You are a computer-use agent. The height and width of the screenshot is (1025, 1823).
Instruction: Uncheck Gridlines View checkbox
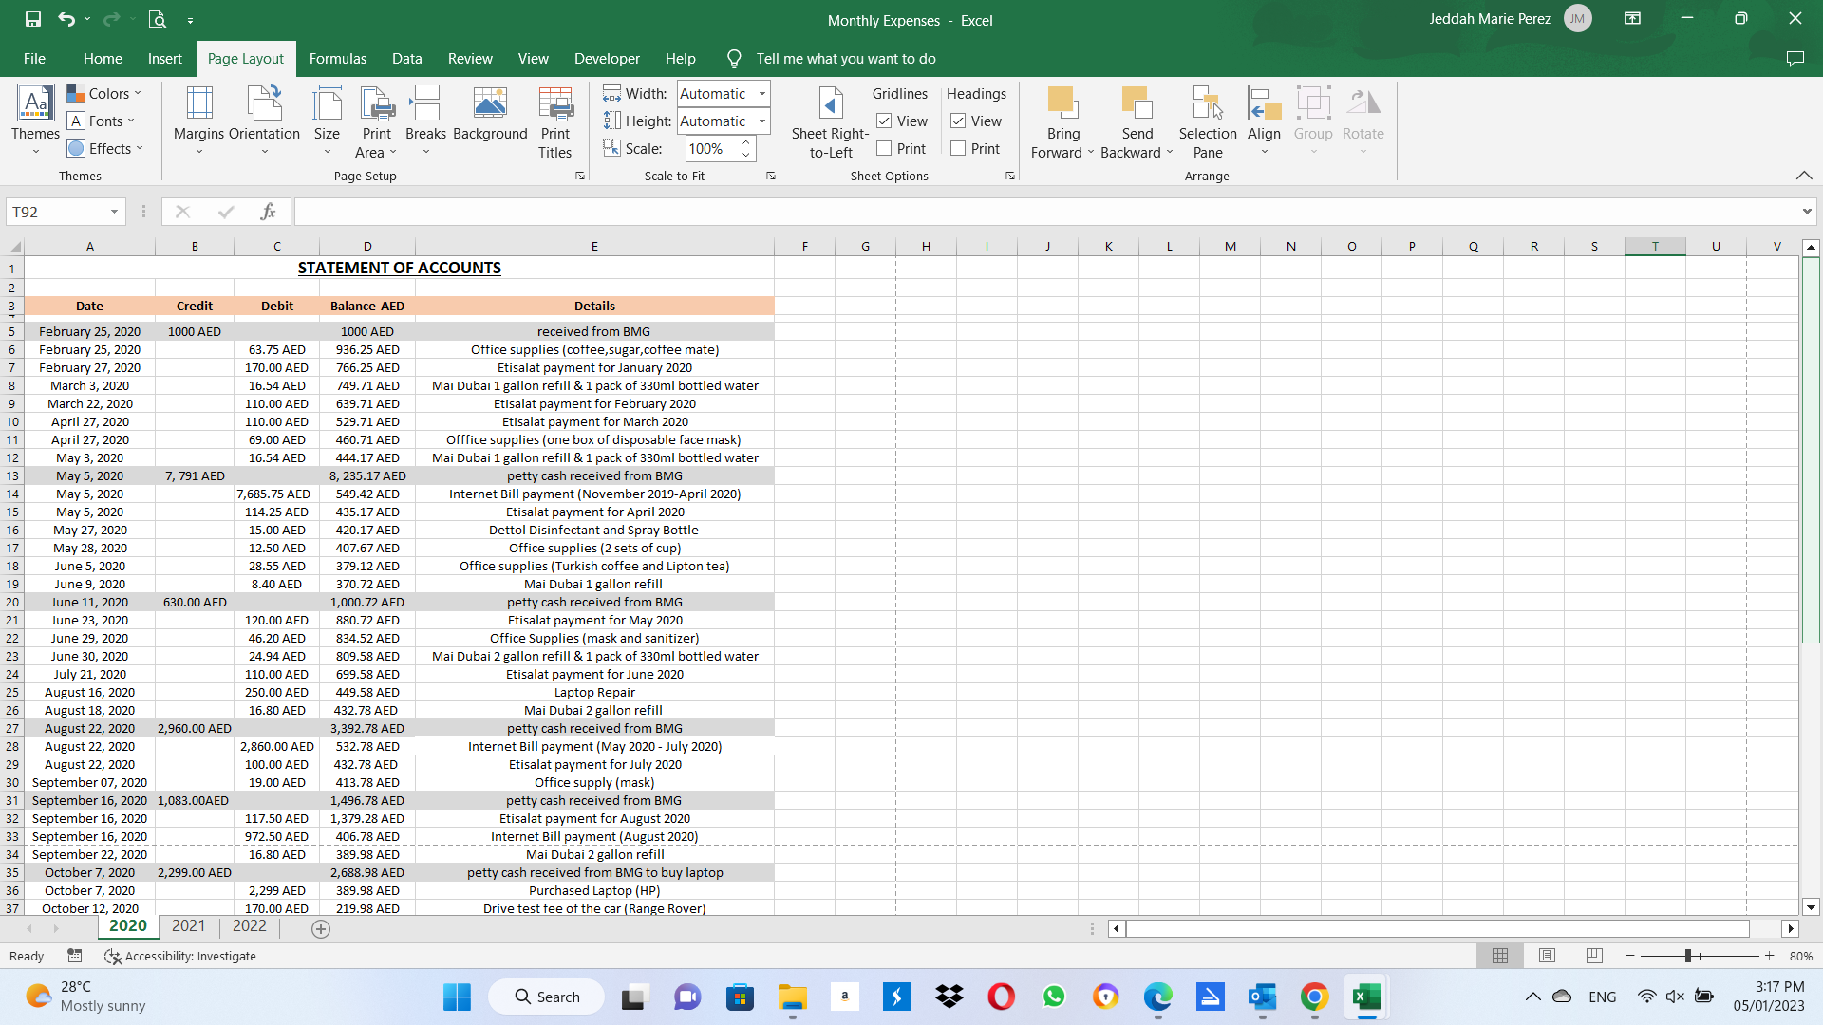pyautogui.click(x=884, y=121)
